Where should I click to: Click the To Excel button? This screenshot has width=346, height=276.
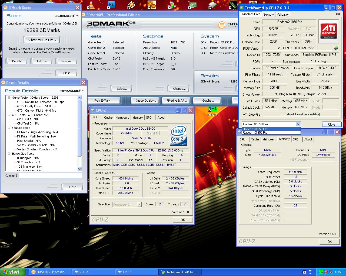[x=42, y=61]
